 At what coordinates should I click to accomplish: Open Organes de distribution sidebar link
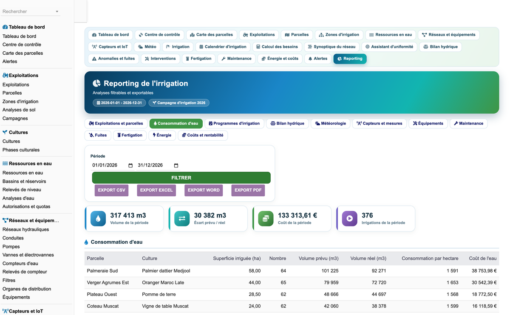27,289
